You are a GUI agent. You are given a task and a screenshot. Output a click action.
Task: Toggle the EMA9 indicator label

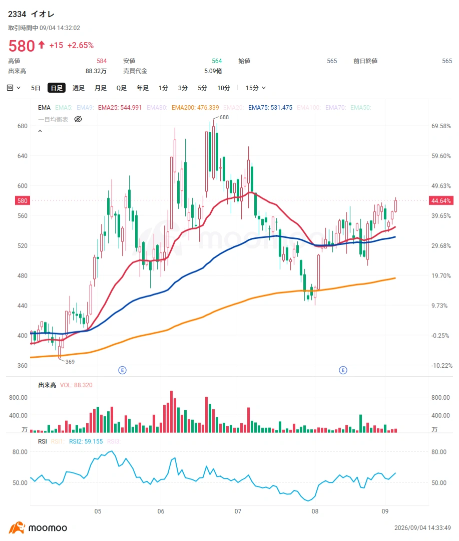point(85,108)
